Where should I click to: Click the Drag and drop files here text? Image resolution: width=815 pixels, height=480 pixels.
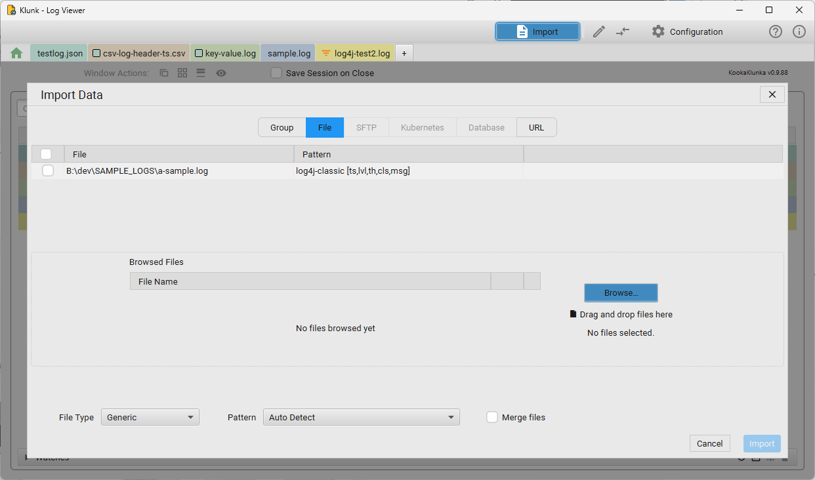pyautogui.click(x=626, y=314)
